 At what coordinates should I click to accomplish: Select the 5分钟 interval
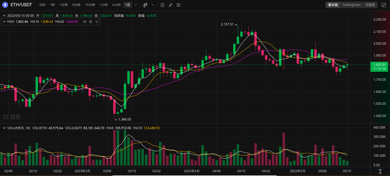point(76,5)
